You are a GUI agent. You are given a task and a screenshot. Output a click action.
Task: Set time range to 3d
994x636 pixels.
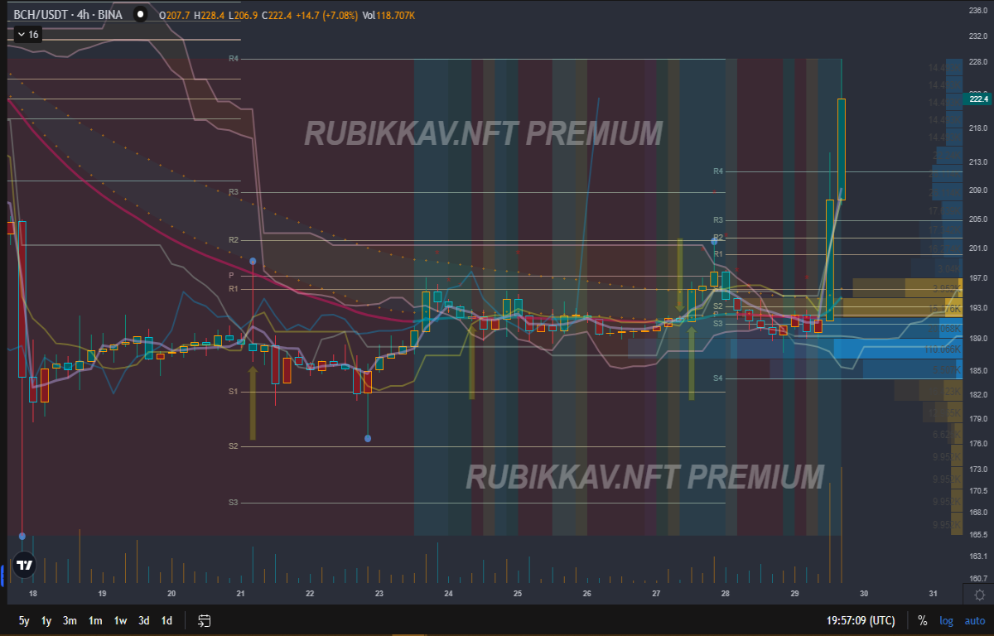pos(144,620)
